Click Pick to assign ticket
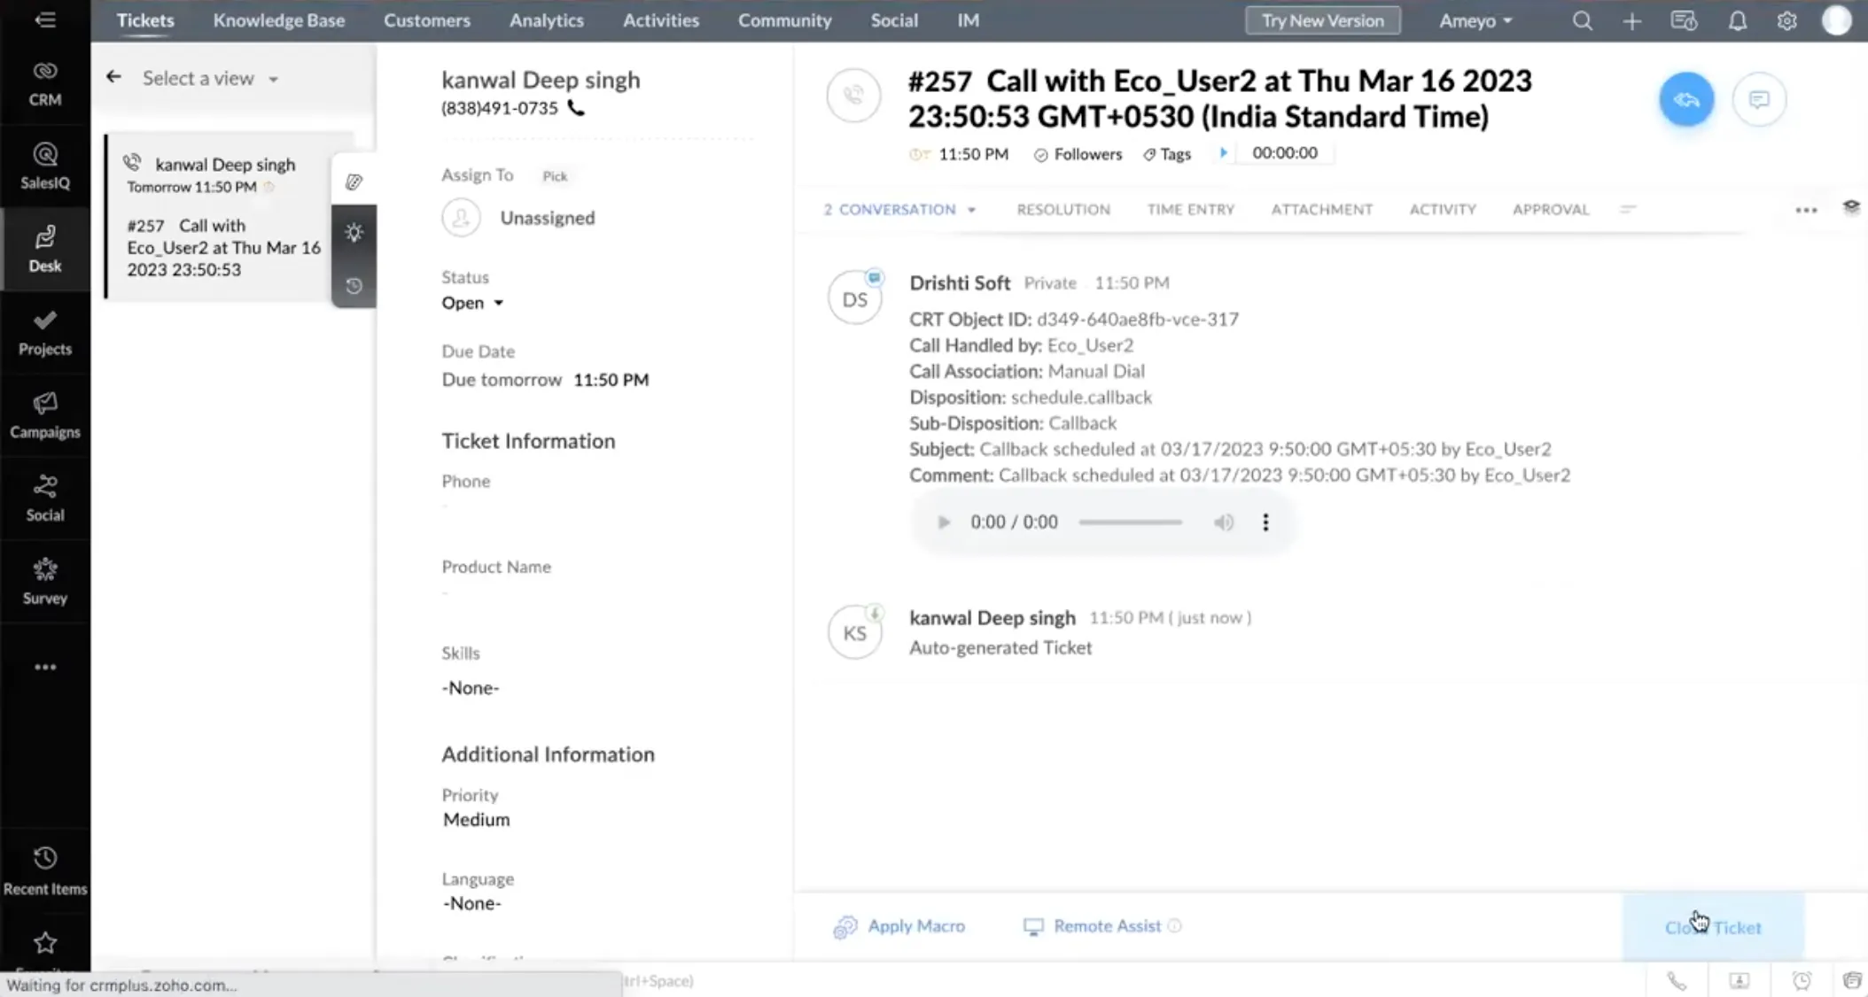The image size is (1868, 997). click(x=555, y=176)
